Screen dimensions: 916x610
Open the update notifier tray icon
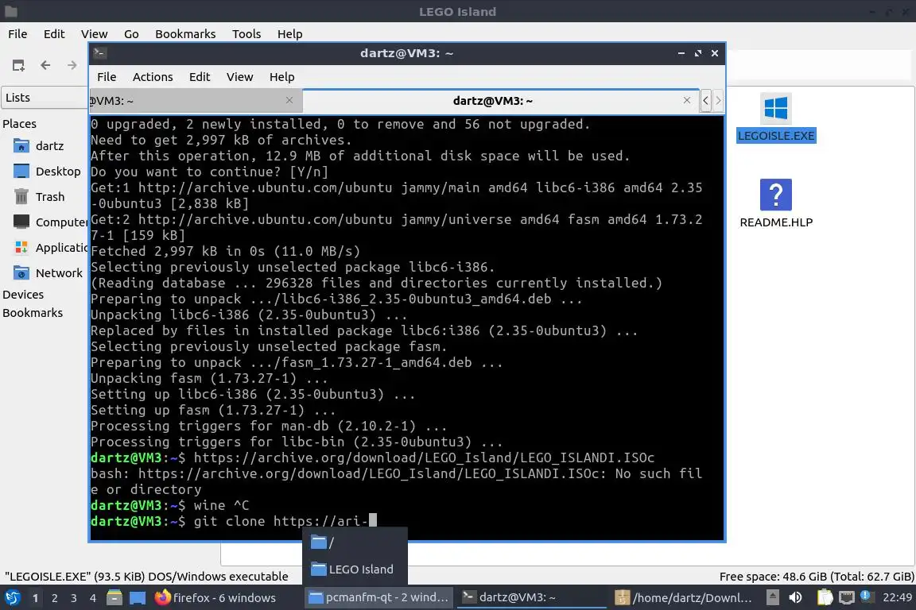[x=867, y=596]
